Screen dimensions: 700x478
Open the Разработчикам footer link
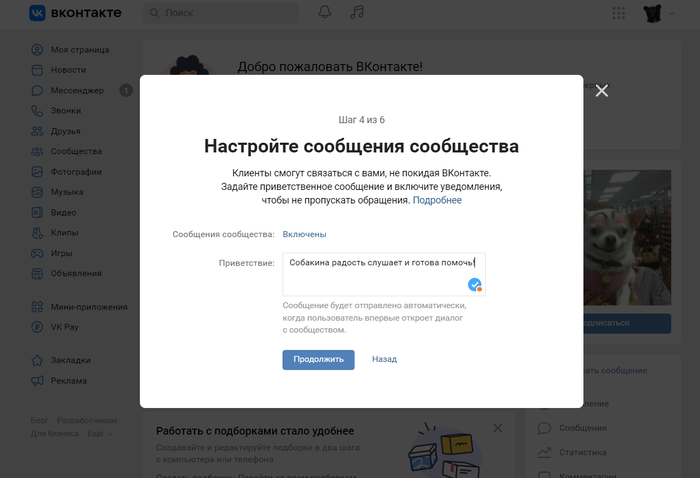pos(87,420)
